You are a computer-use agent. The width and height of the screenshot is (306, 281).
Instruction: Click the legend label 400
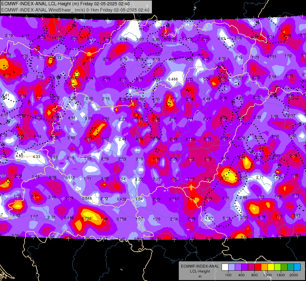point(241,275)
